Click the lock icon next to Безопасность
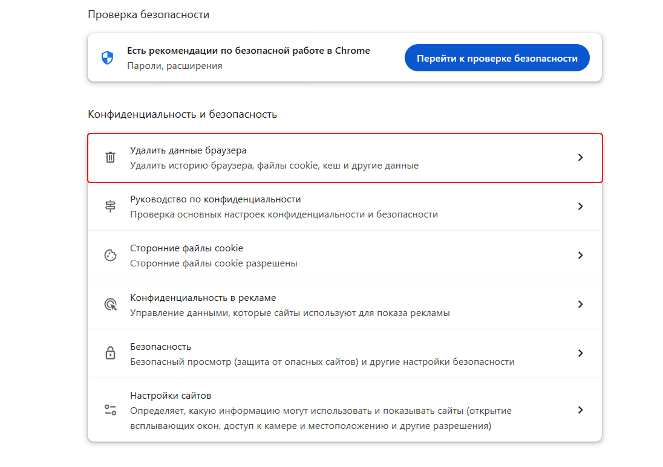663x467 pixels. tap(110, 353)
